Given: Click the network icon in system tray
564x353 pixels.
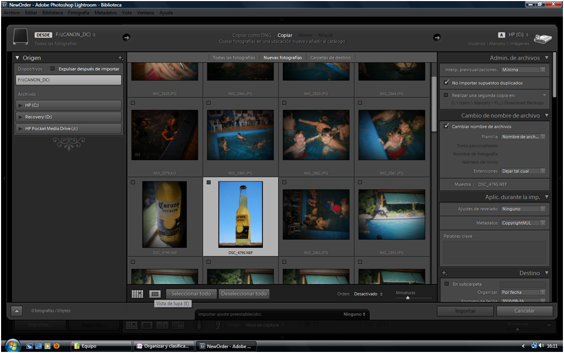Looking at the screenshot, I should [x=534, y=346].
